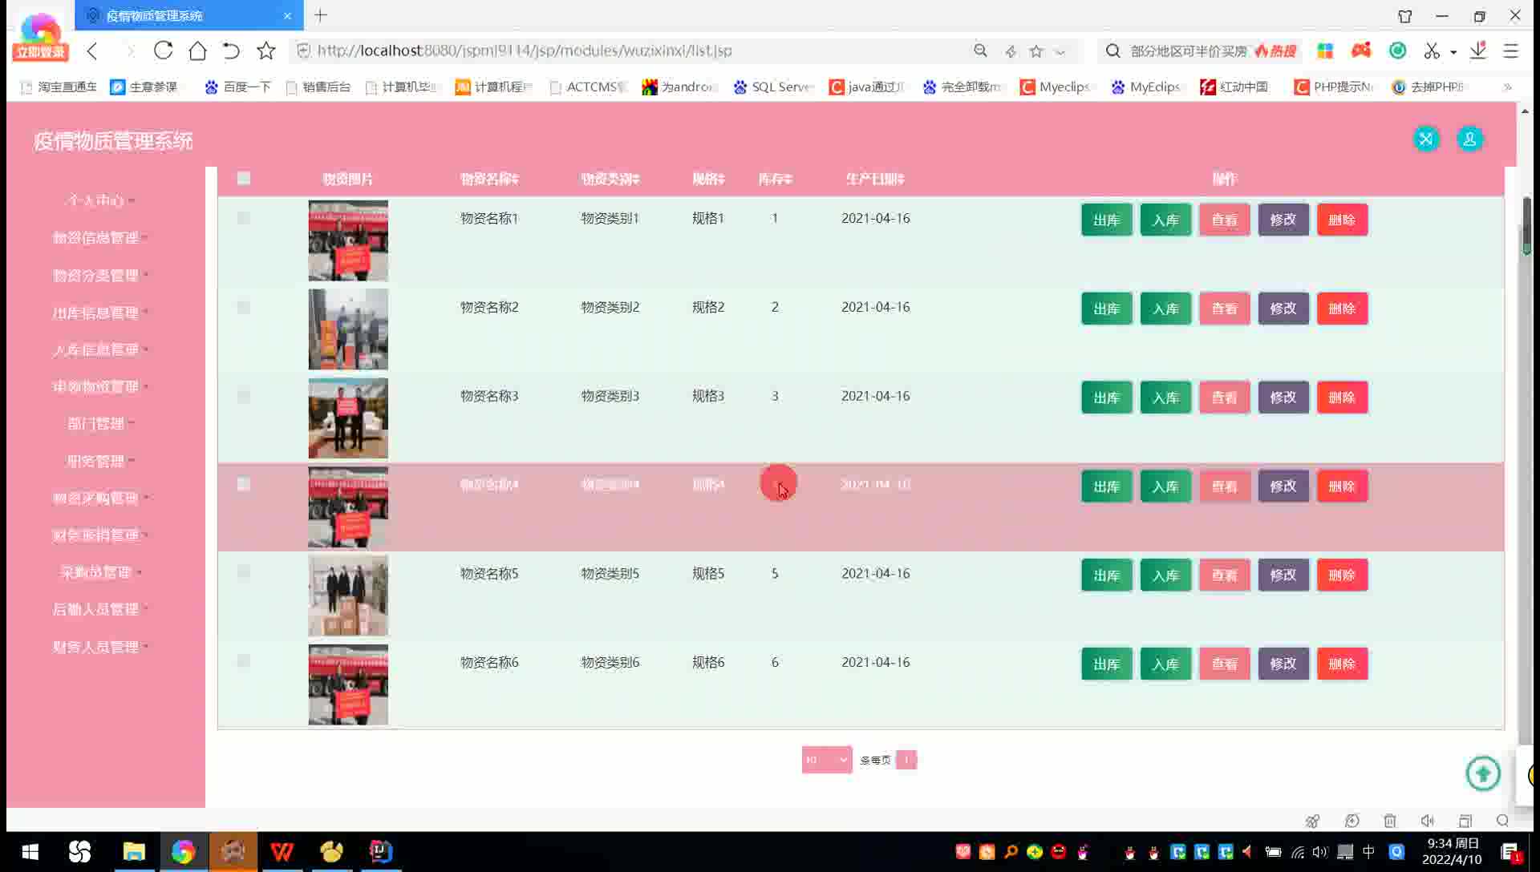Go to browser home page icon
This screenshot has height=872, width=1540.
coord(197,50)
